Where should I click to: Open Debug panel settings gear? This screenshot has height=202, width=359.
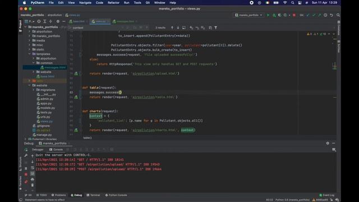click(x=328, y=143)
